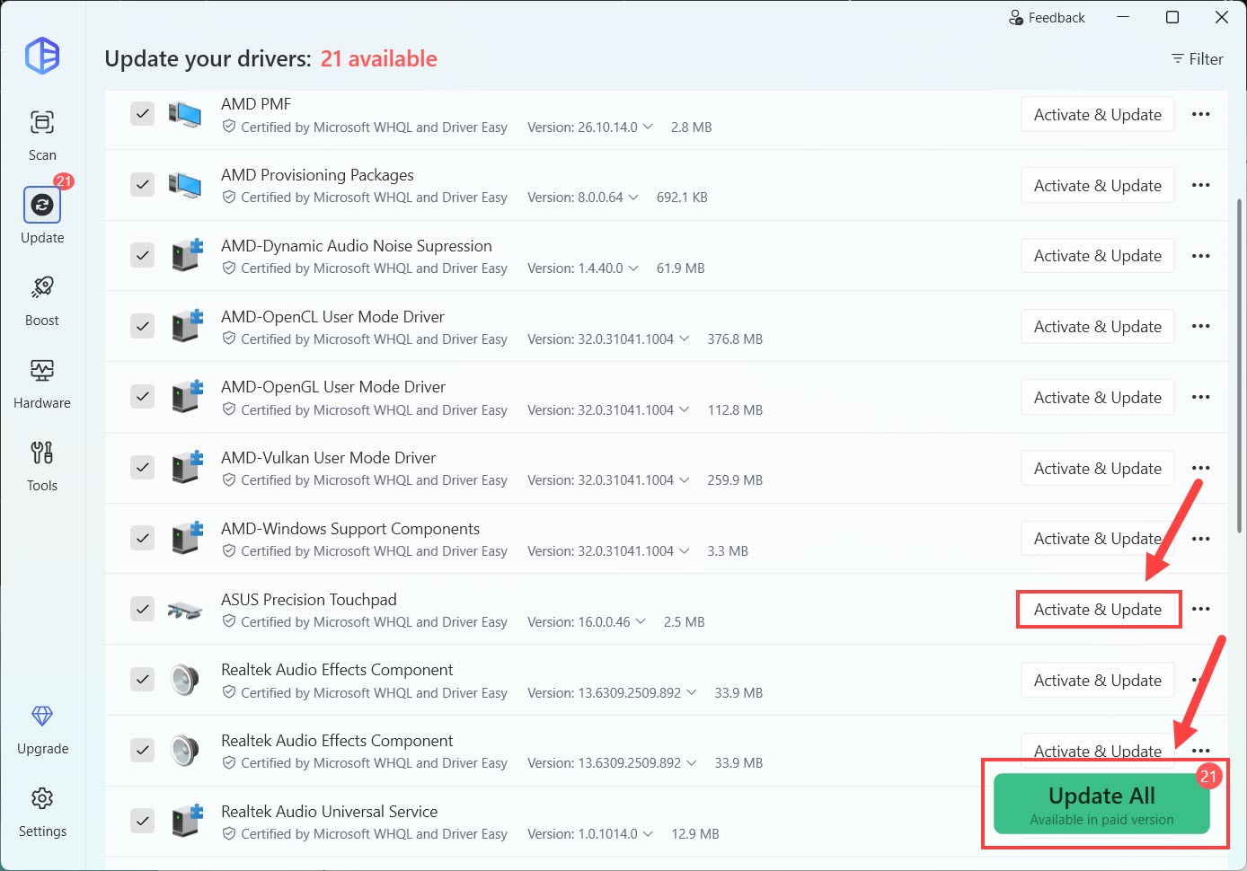Open more options for AMD-Windows Support Components
The height and width of the screenshot is (871, 1247).
coord(1201,539)
